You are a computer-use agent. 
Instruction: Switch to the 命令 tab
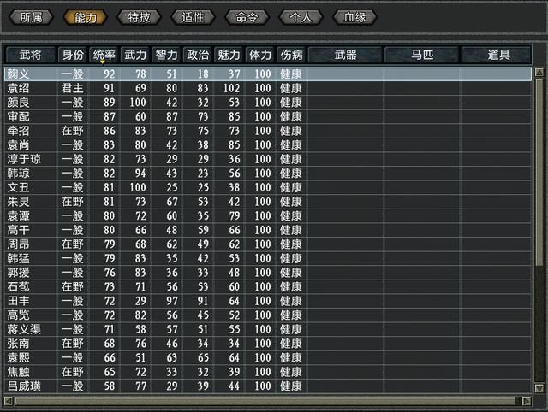pyautogui.click(x=247, y=17)
